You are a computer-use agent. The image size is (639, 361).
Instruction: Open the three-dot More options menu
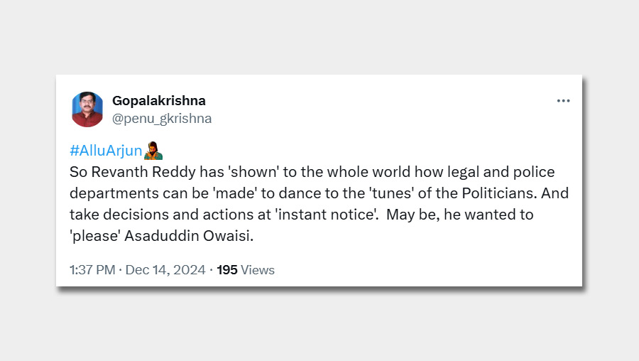pos(563,101)
